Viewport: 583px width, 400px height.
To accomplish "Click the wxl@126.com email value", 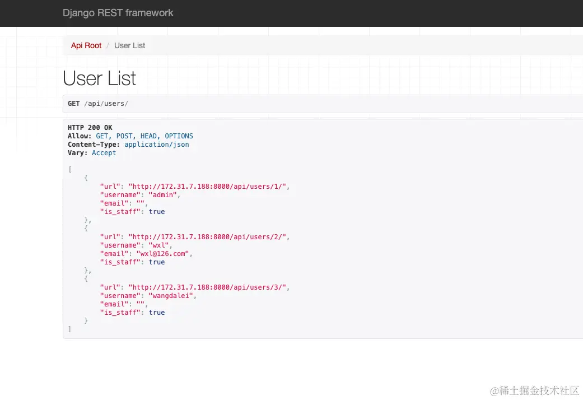I will click(162, 254).
